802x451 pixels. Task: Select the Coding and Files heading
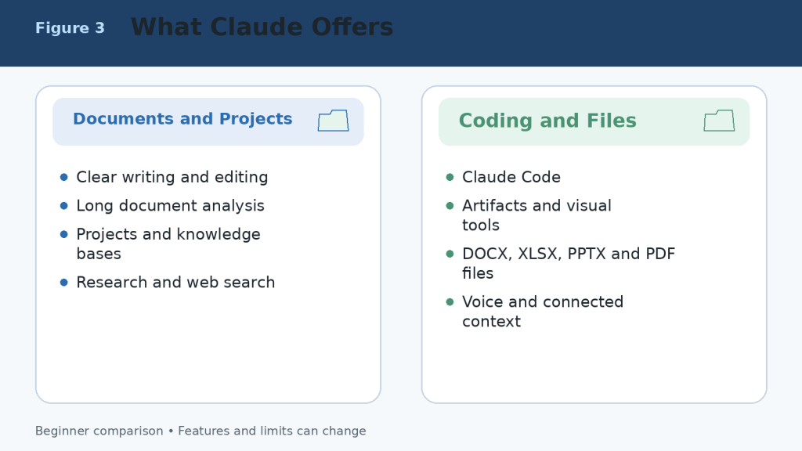click(x=547, y=121)
